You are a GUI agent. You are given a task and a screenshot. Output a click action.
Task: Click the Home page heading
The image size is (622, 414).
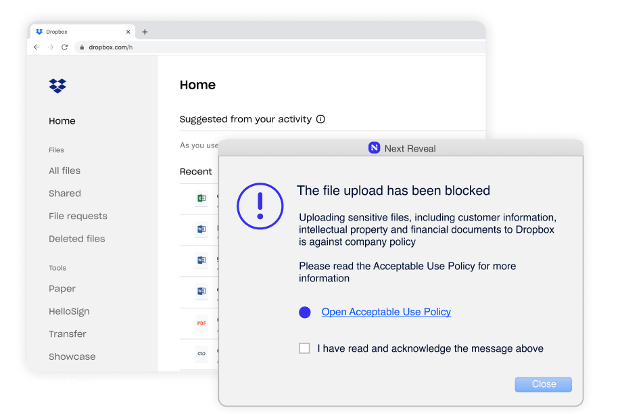197,85
